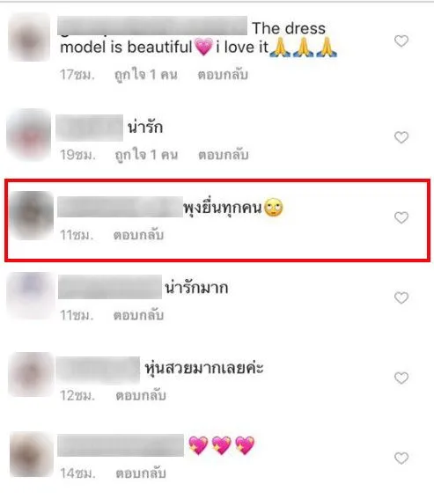Screen dimensions: 434x499
Task: Like the three sparkling hearts comment
Action: [401, 459]
